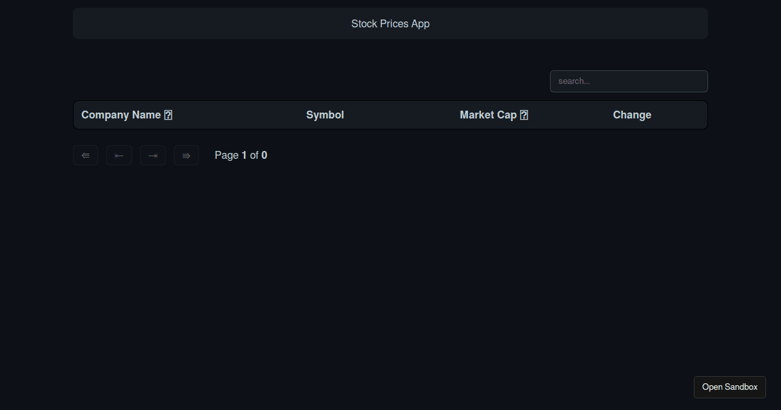This screenshot has width=781, height=410.
Task: Click the Open Sandbox button
Action: pos(730,387)
